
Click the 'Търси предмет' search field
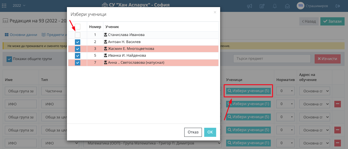click(272, 59)
